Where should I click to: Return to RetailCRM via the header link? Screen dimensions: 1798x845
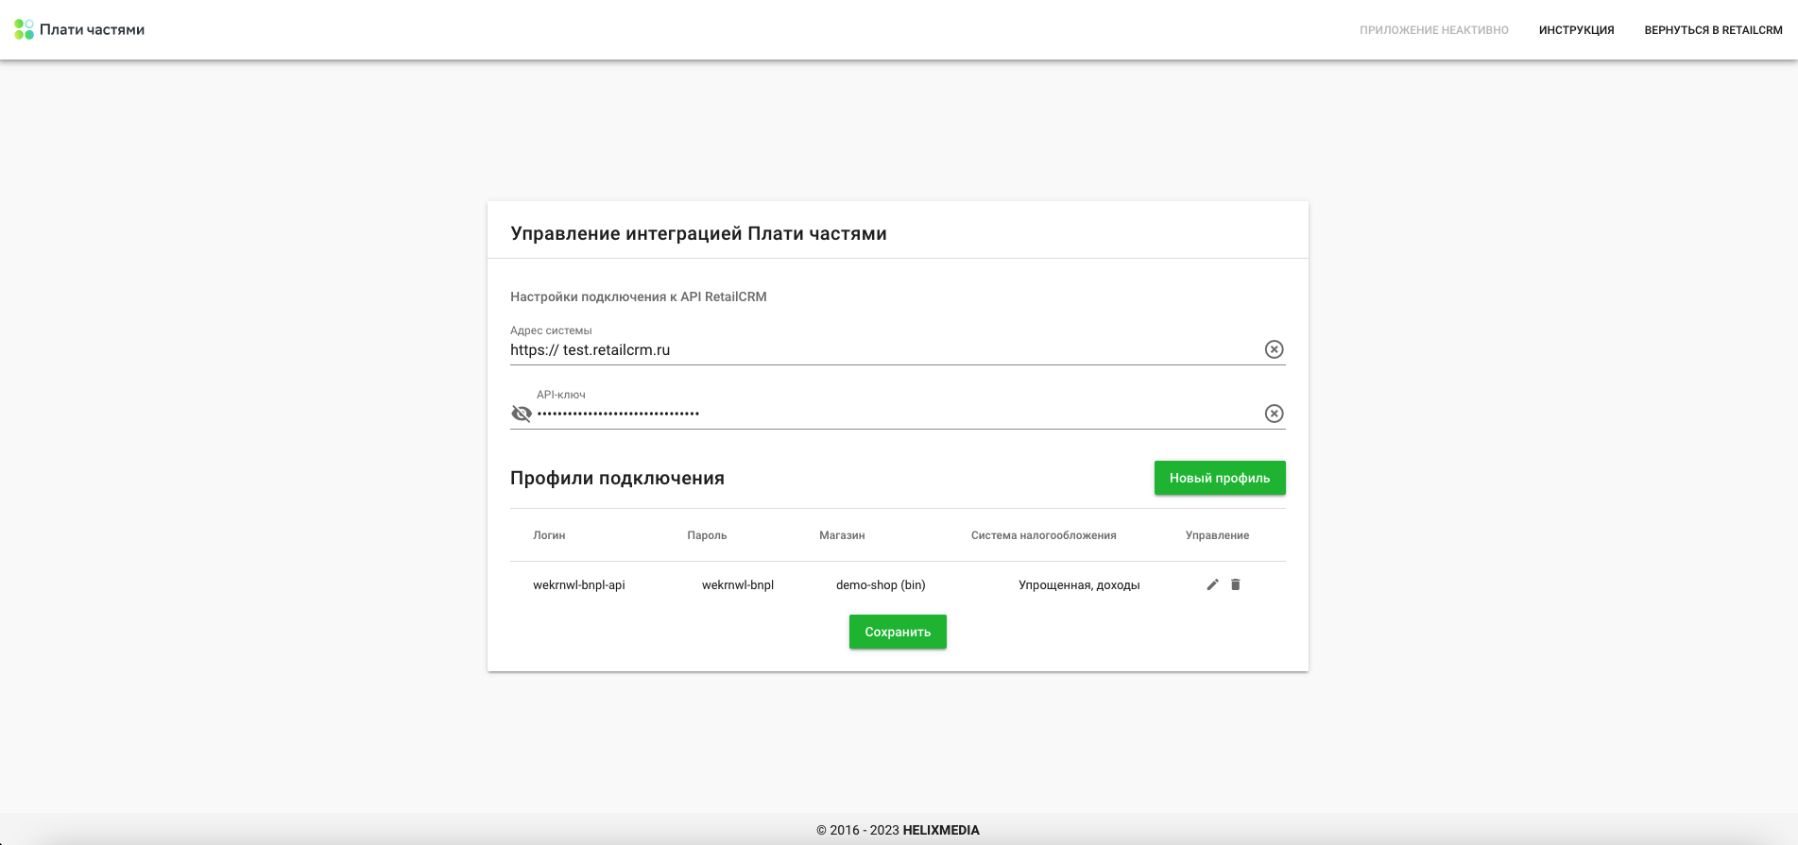(x=1713, y=30)
